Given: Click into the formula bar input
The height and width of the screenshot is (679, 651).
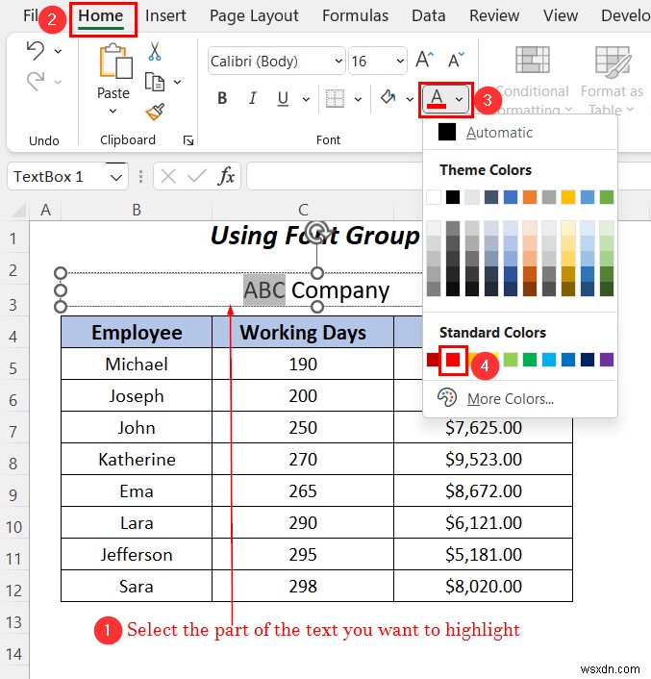Looking at the screenshot, I should (x=335, y=176).
